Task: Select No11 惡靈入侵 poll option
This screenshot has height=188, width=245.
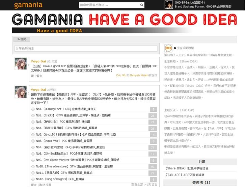Action: [x=33, y=173]
